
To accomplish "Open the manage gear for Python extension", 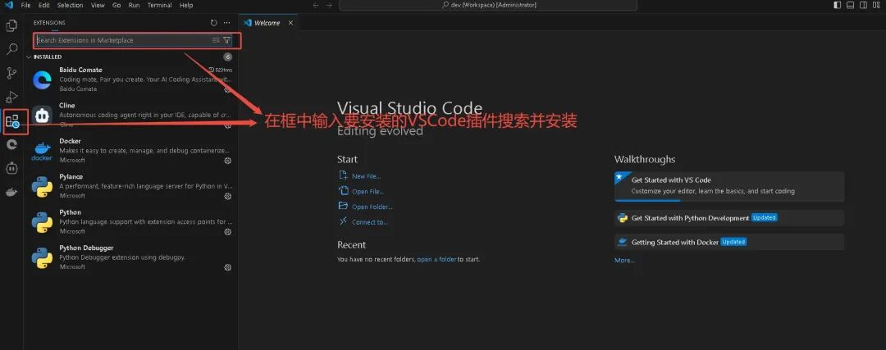I will [x=228, y=231].
